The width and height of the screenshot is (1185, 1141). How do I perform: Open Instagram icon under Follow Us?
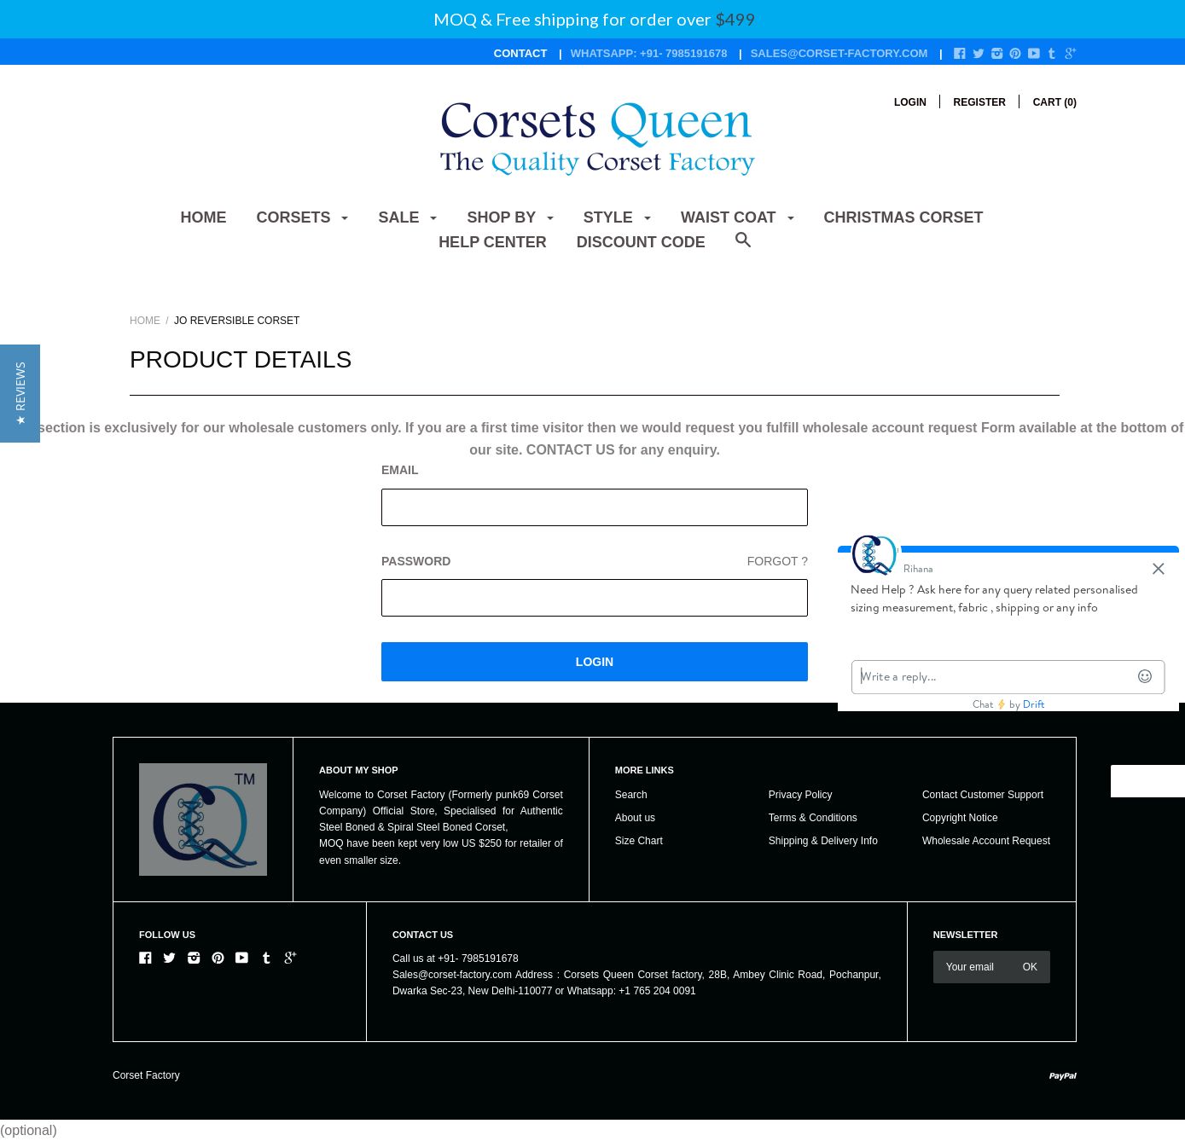[194, 958]
